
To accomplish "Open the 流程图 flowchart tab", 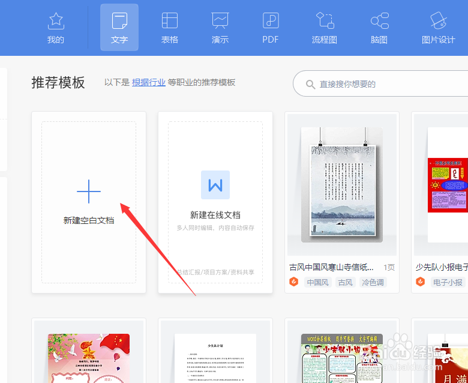I will (325, 28).
